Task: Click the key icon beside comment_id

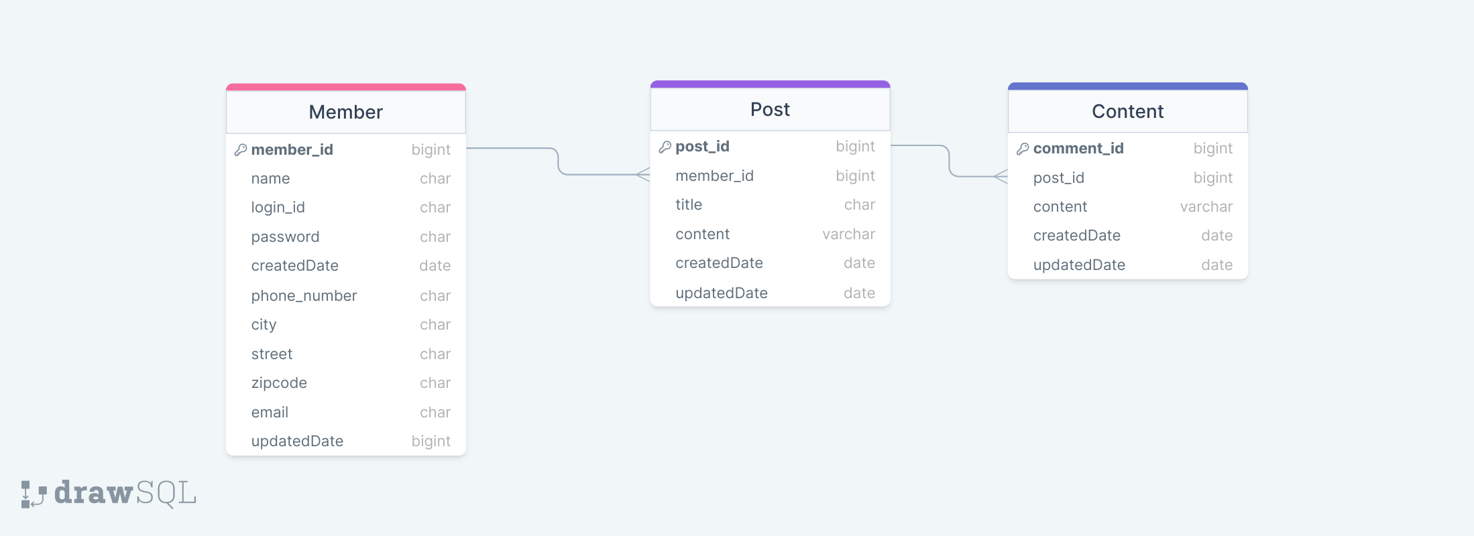Action: [x=1023, y=149]
